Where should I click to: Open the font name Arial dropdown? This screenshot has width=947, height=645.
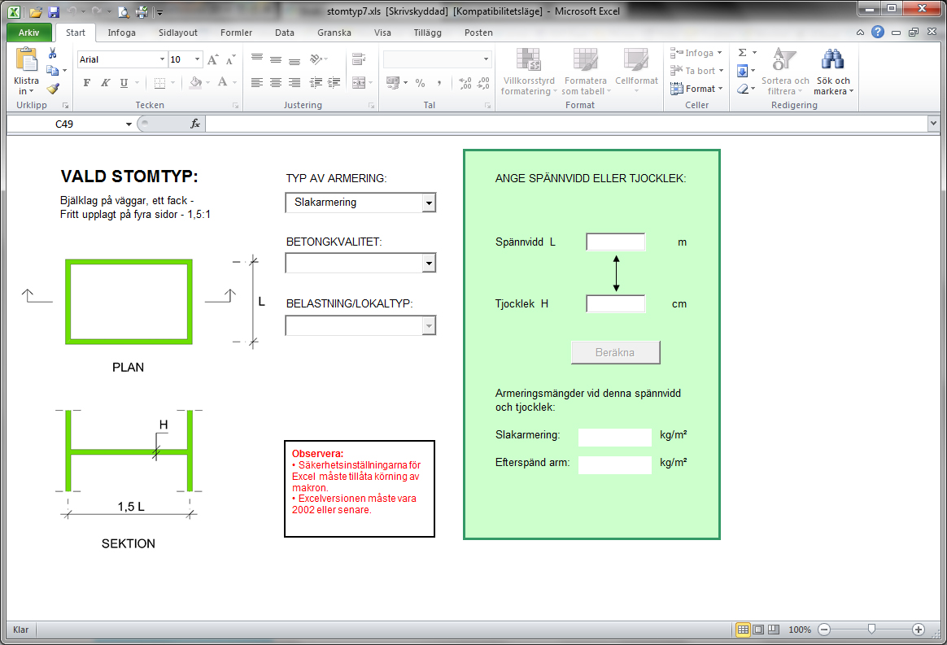point(162,59)
